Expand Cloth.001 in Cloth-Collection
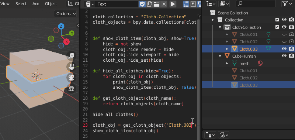 tap(227, 34)
